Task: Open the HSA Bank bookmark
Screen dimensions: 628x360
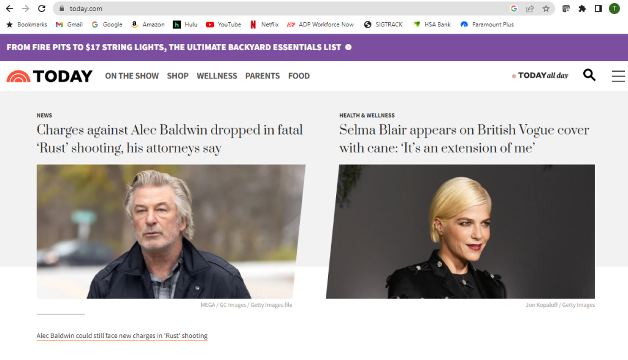Action: [x=432, y=24]
